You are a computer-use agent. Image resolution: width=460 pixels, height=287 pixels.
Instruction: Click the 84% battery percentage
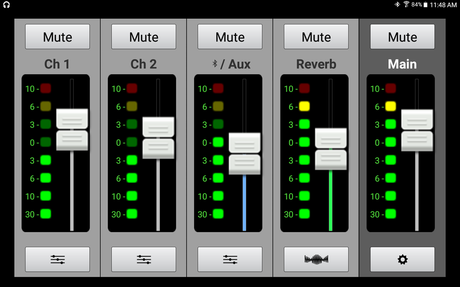point(417,5)
